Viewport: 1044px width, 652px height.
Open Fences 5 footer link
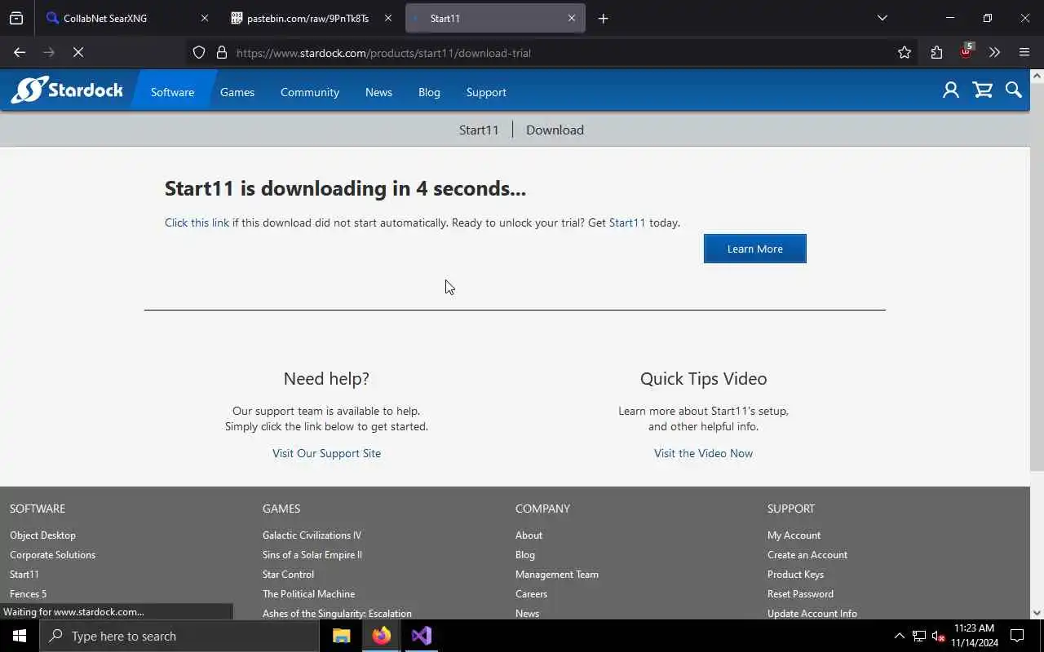28,594
